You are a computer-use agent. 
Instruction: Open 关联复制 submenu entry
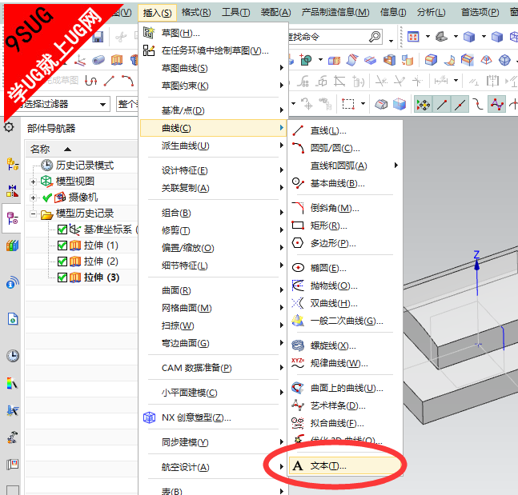tap(214, 188)
